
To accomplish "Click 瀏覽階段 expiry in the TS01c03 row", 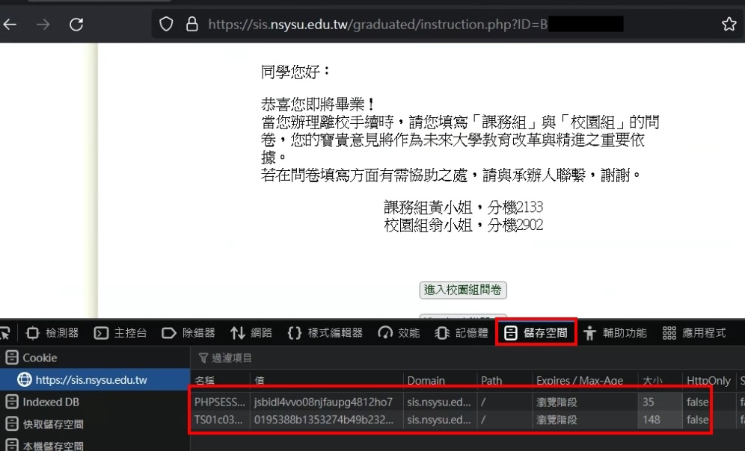I will point(557,420).
